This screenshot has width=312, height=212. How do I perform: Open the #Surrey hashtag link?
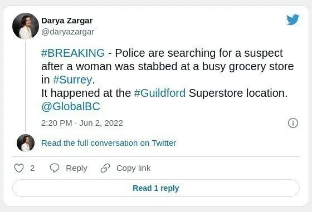72,80
